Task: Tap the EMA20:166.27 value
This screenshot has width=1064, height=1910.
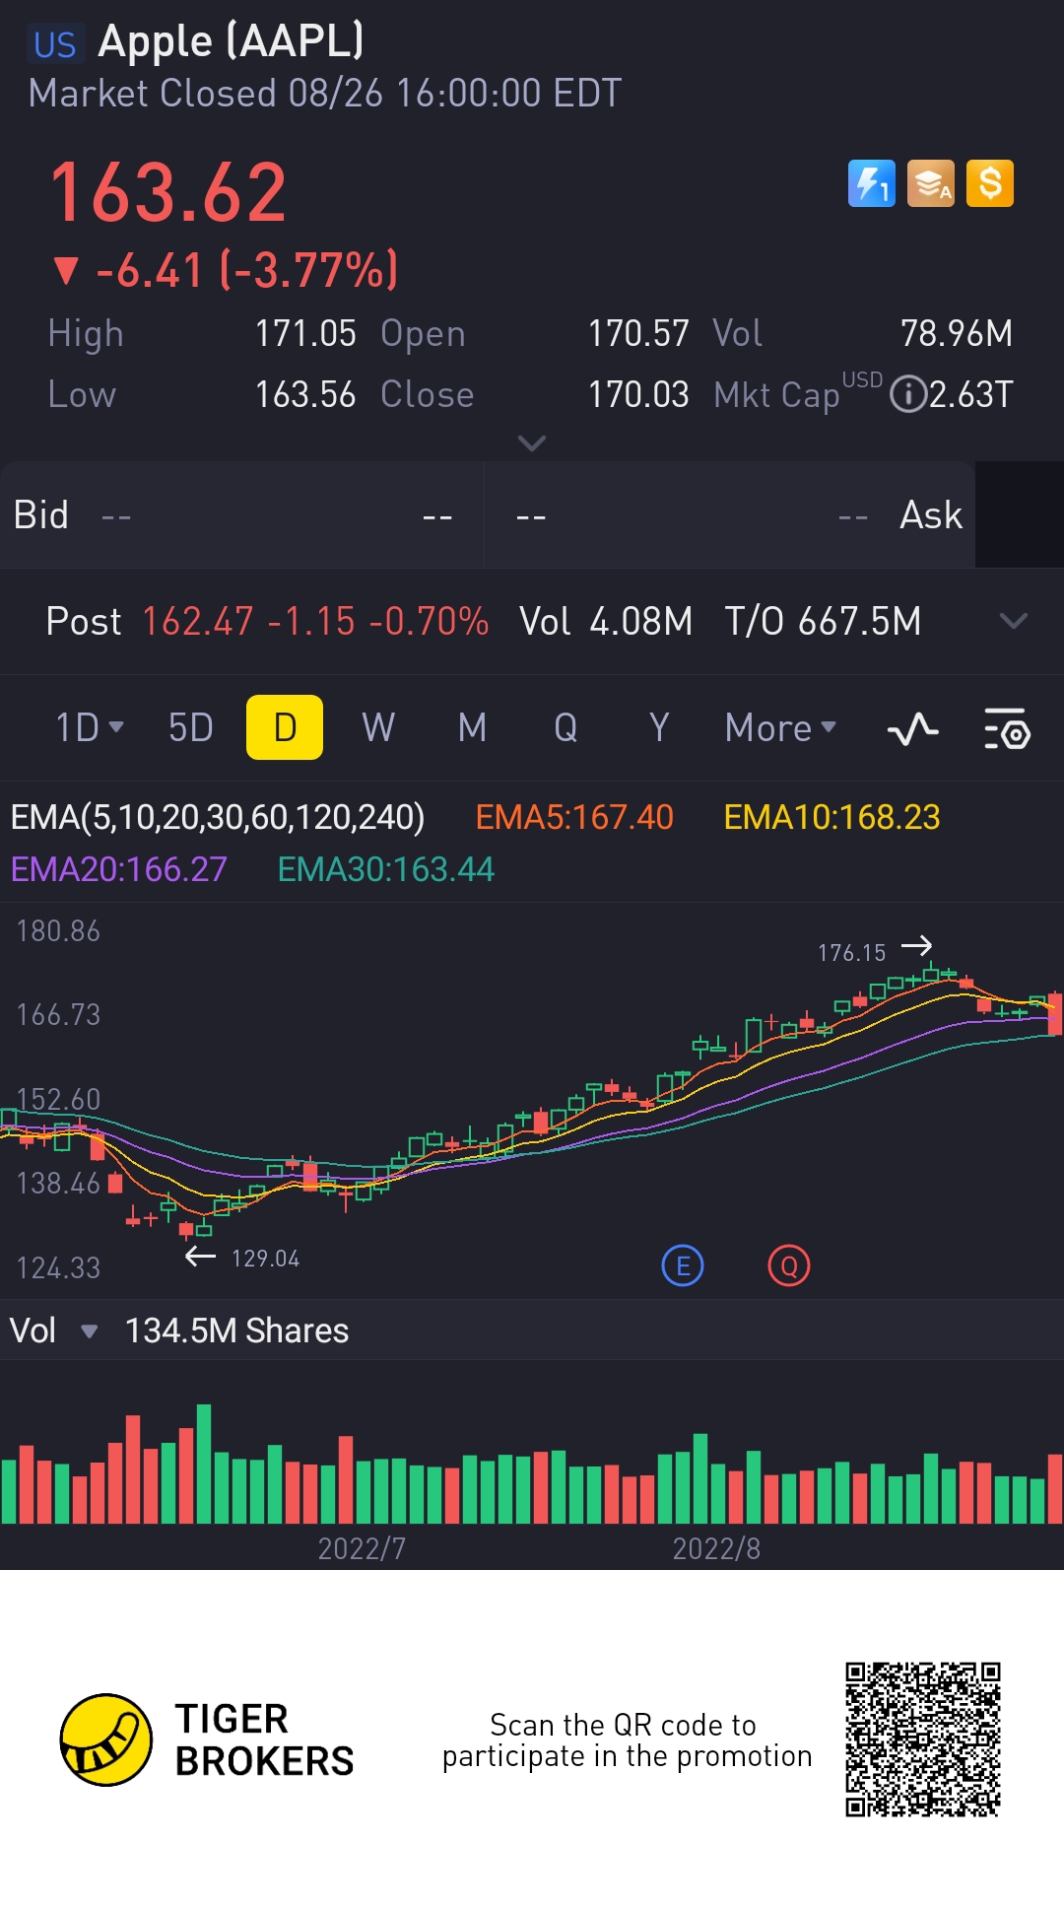Action: tap(119, 869)
